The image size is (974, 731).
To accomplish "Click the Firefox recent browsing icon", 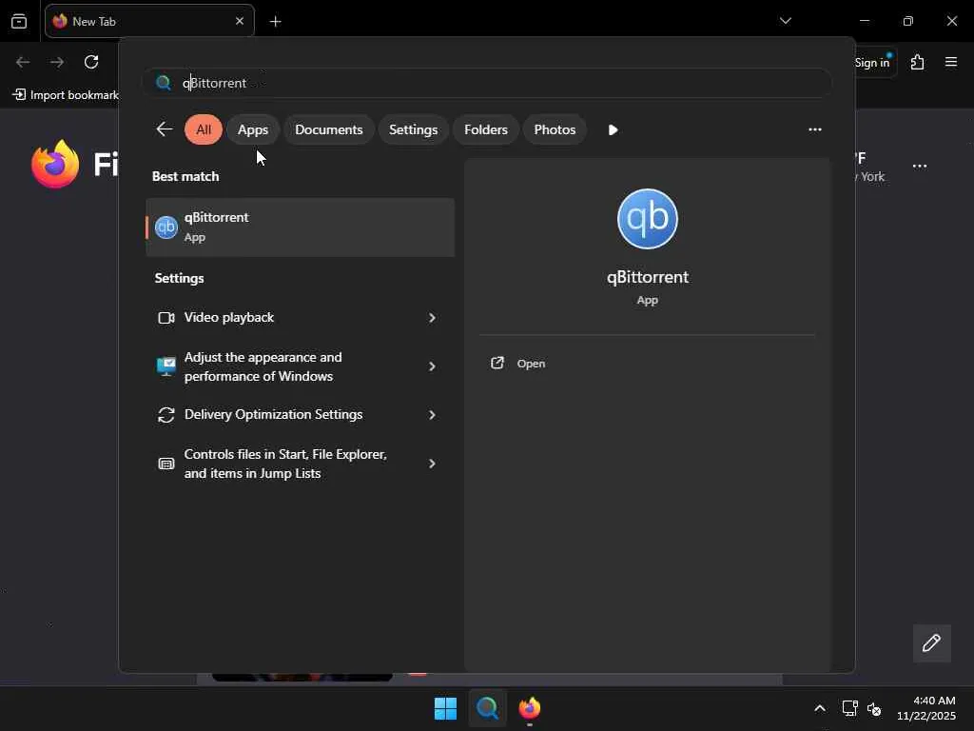I will pos(19,21).
